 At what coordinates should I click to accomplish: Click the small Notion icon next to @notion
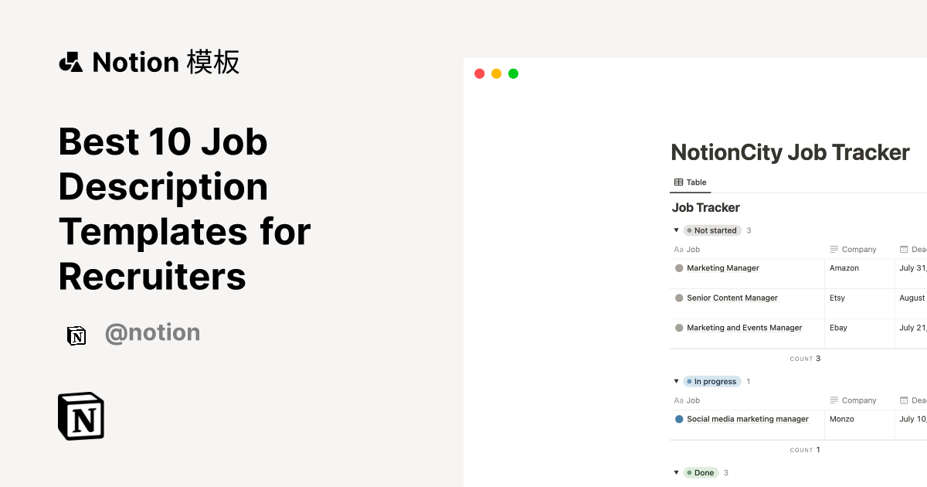click(x=76, y=335)
